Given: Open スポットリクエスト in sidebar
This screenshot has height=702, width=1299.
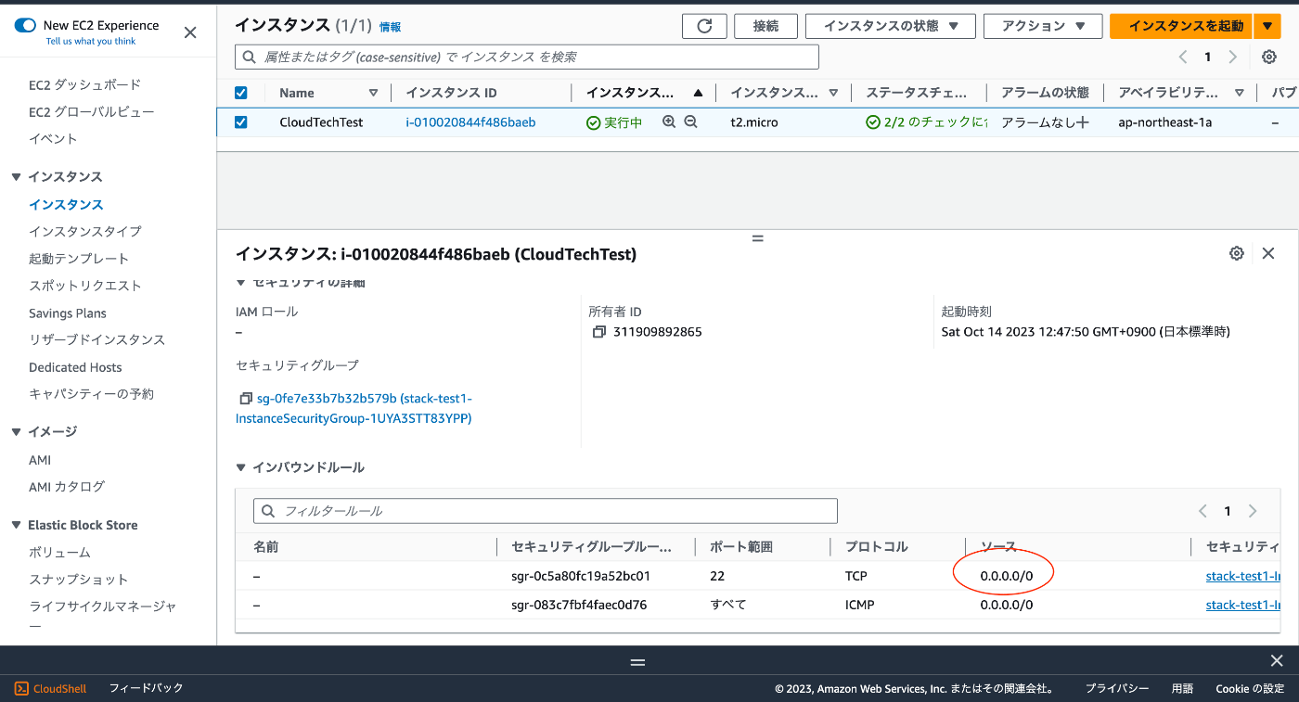Looking at the screenshot, I should 85,285.
